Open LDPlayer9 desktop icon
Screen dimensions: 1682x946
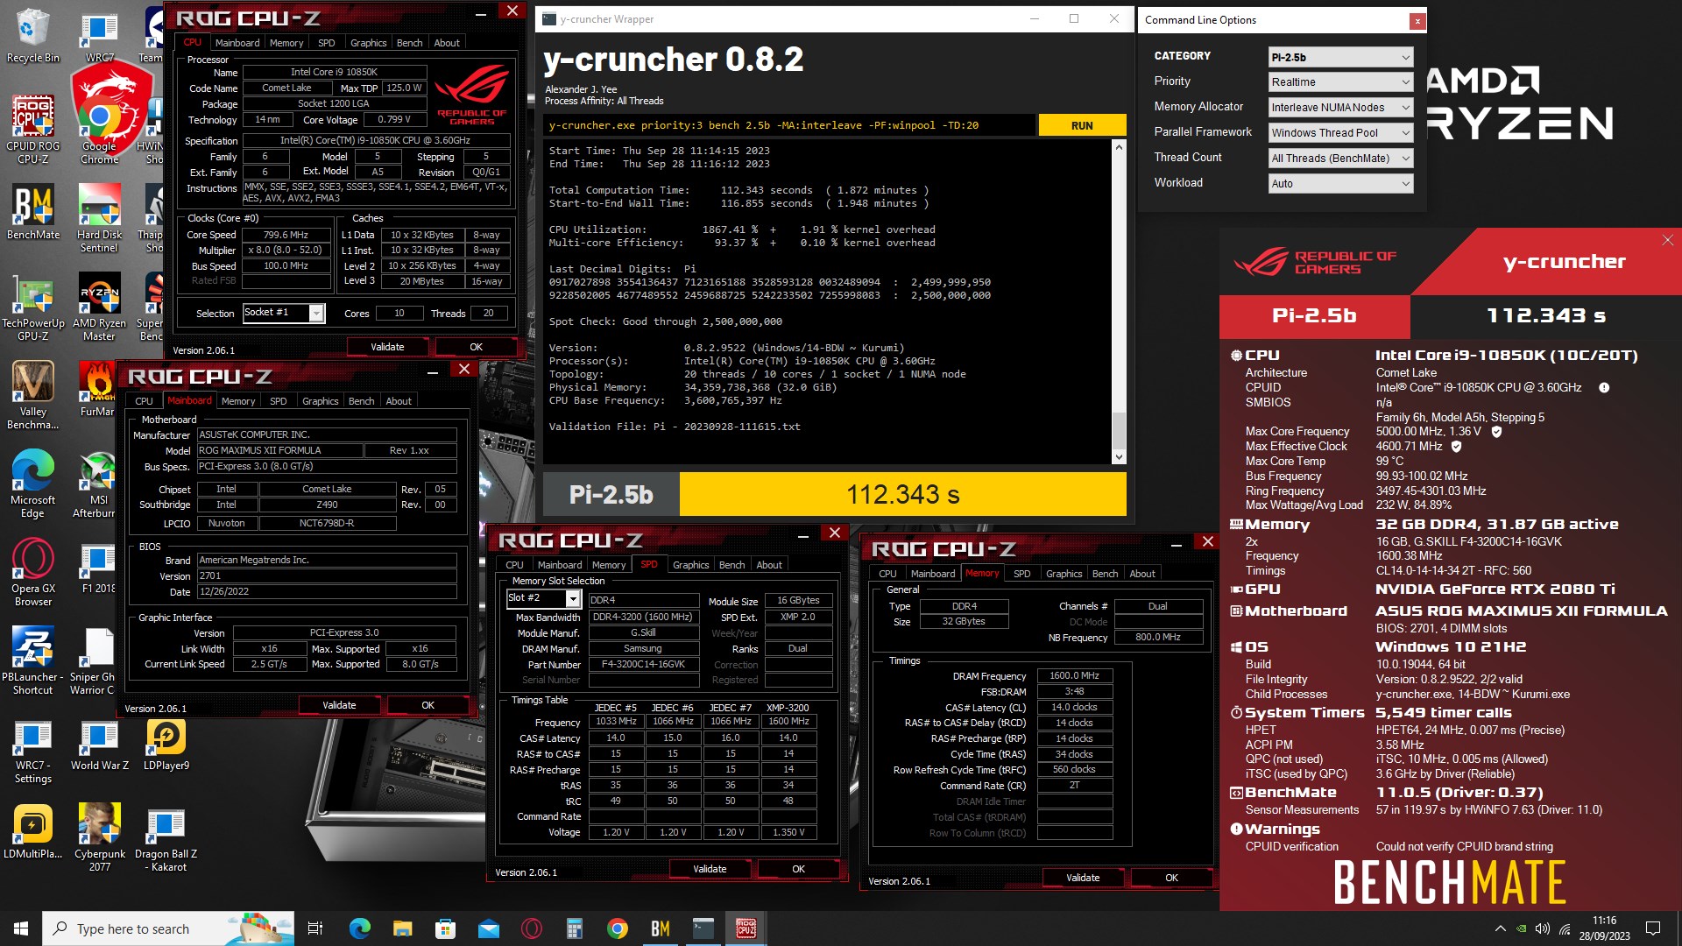pos(166,745)
